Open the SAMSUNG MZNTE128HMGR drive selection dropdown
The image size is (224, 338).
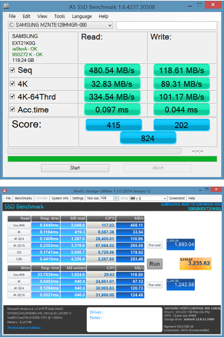point(60,25)
